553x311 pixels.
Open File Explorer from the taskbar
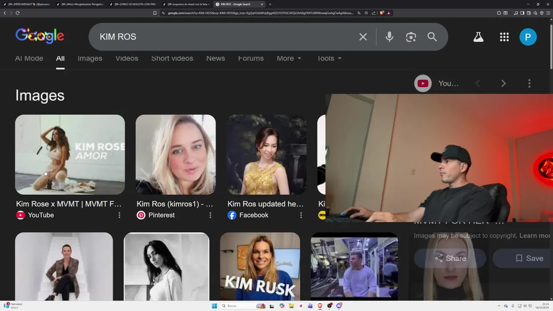(291, 306)
